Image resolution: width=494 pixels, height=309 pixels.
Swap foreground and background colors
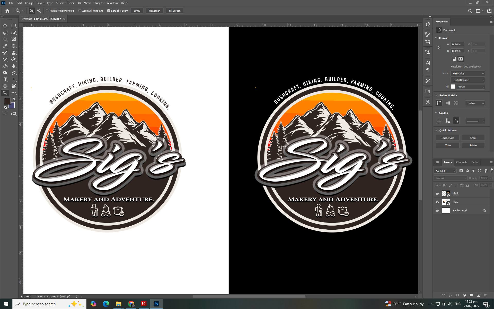(x=14, y=99)
